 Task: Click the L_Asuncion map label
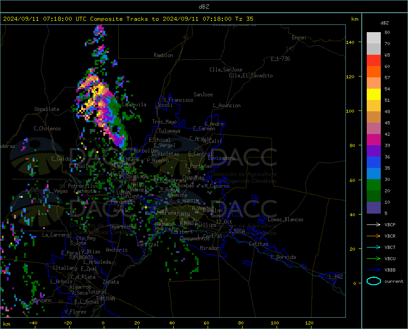227,105
